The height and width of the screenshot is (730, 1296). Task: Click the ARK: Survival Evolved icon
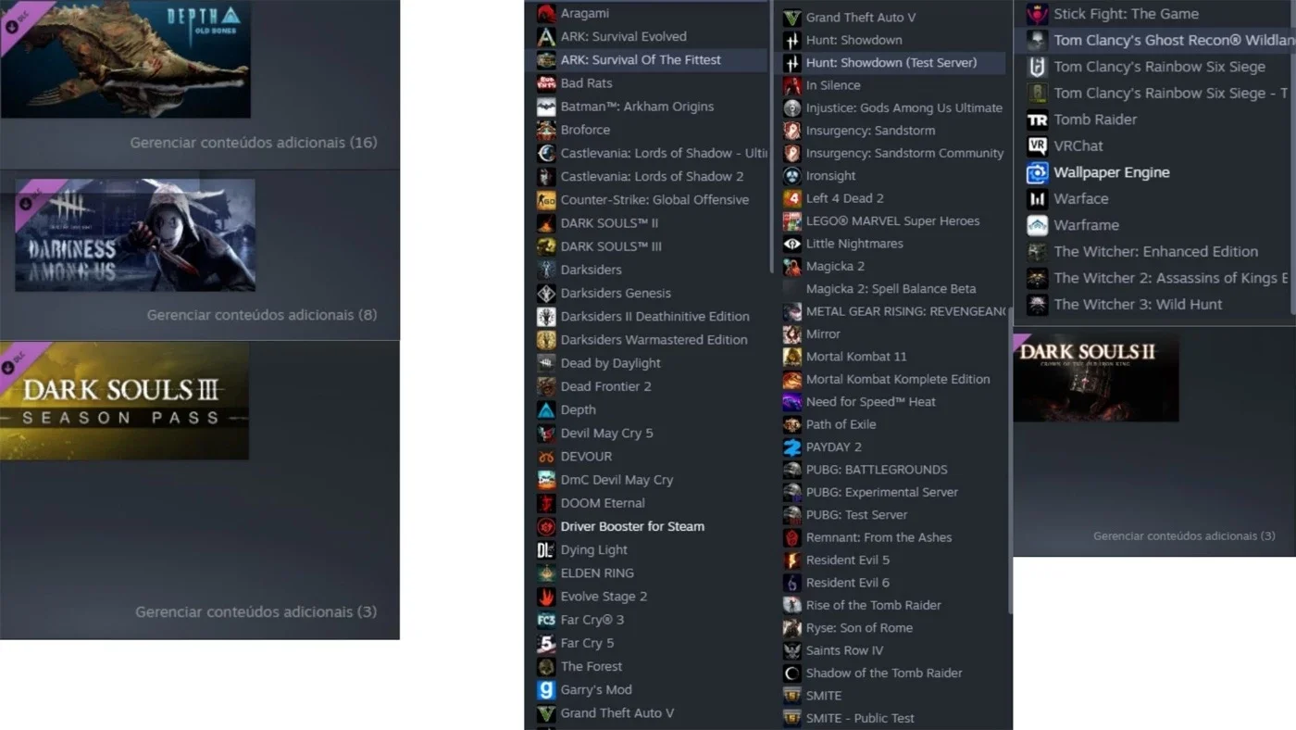(546, 36)
